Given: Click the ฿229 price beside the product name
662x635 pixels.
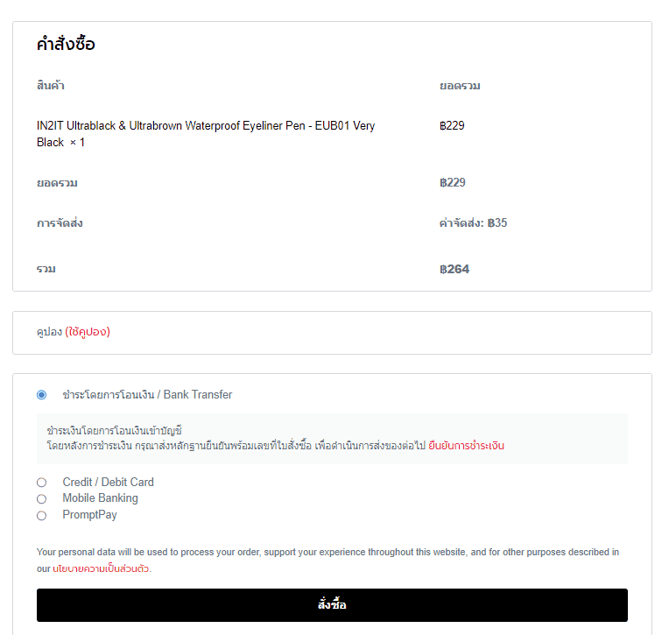Looking at the screenshot, I should pos(452,126).
